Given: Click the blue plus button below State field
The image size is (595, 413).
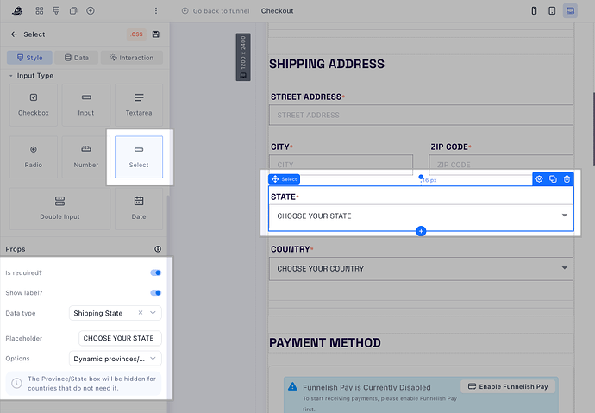Looking at the screenshot, I should point(421,231).
